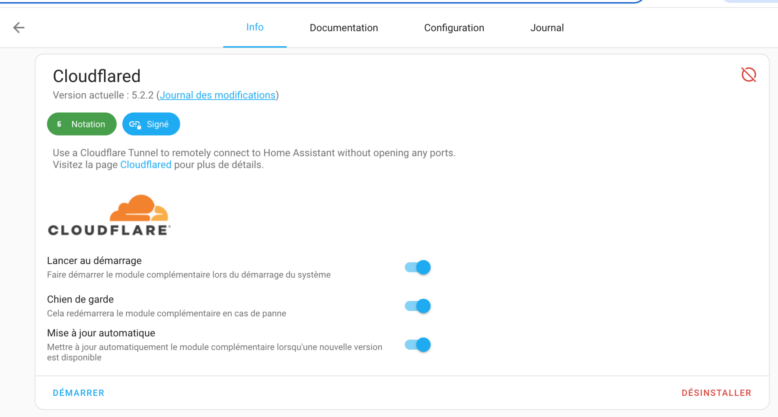Follow the Cloudflared page link in description
Screen dimensions: 778x417
click(x=146, y=164)
